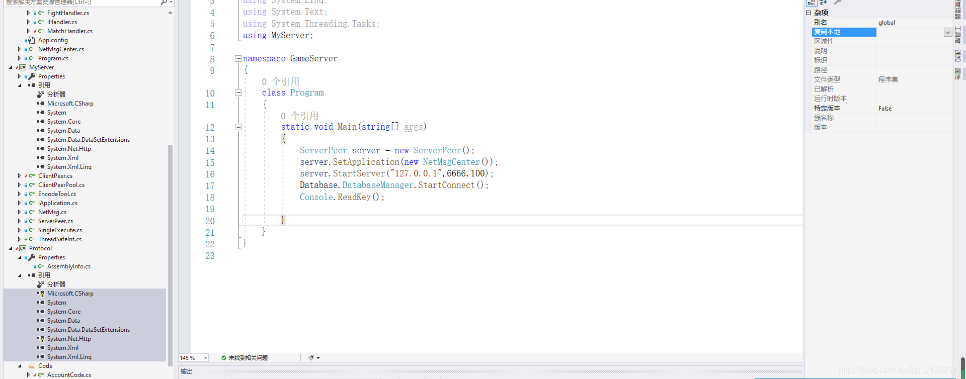The width and height of the screenshot is (966, 379).
Task: Select EncodeTool.cs in Solution Explorer
Action: [x=57, y=194]
